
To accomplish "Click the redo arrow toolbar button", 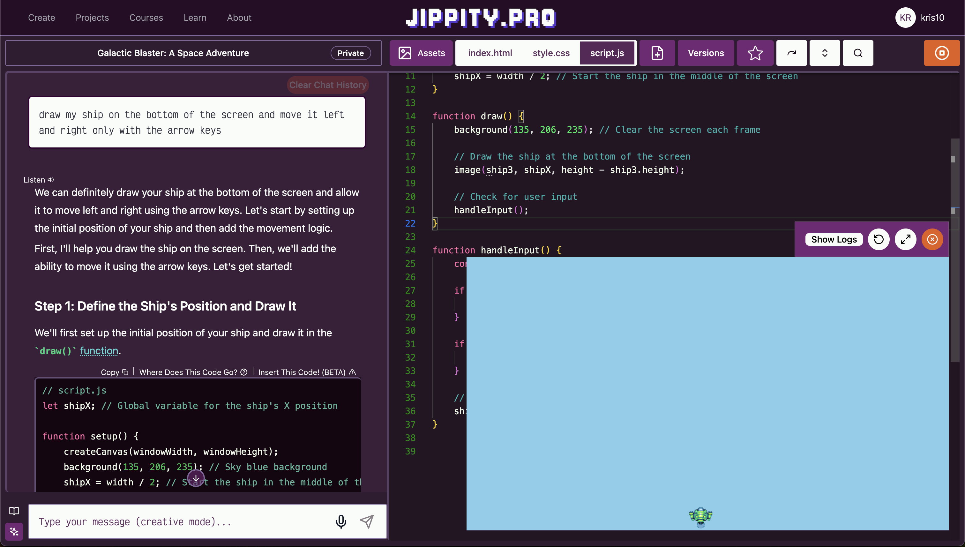I will [791, 53].
